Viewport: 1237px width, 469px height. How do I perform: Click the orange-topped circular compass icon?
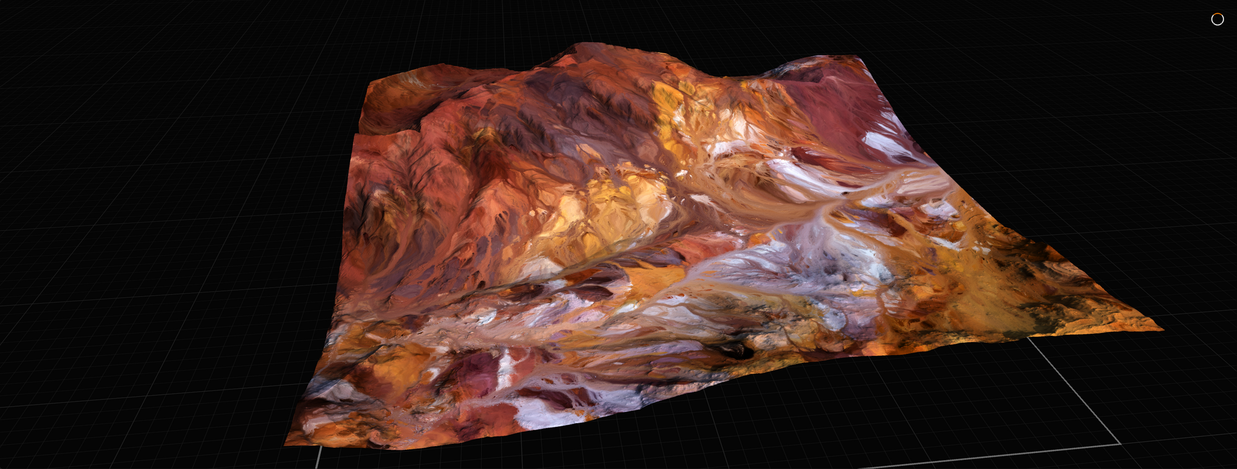click(1217, 19)
